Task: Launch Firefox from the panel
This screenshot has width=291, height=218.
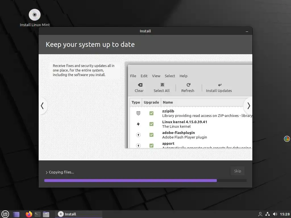Action: click(29, 214)
